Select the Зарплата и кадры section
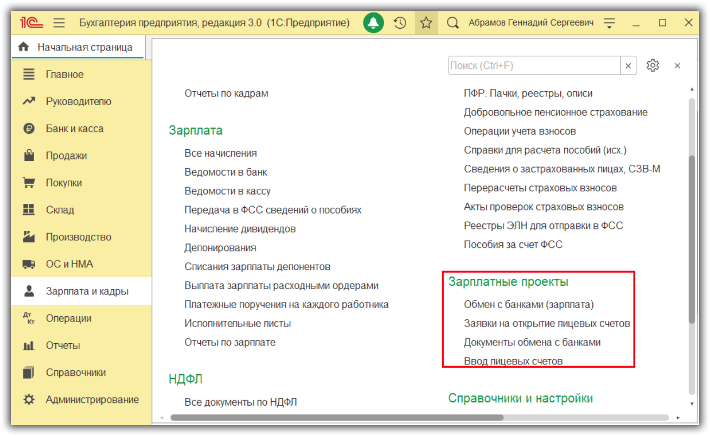This screenshot has height=436, width=710. 81,291
